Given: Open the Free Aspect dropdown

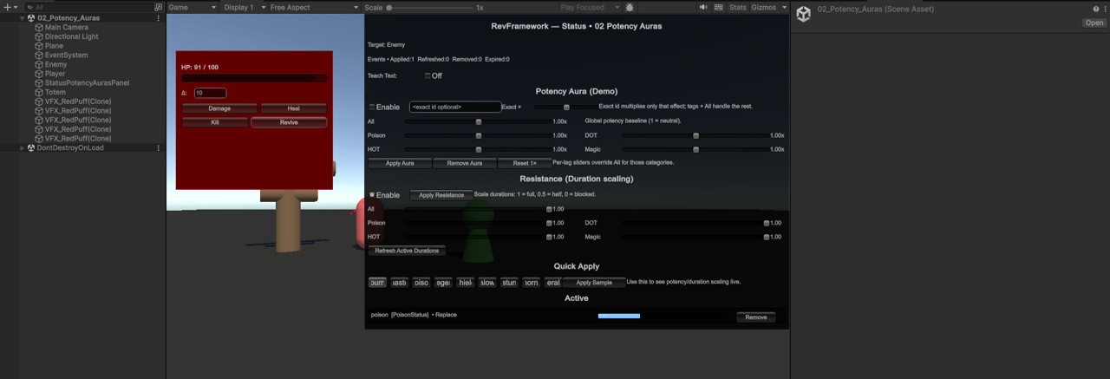Looking at the screenshot, I should pyautogui.click(x=312, y=7).
